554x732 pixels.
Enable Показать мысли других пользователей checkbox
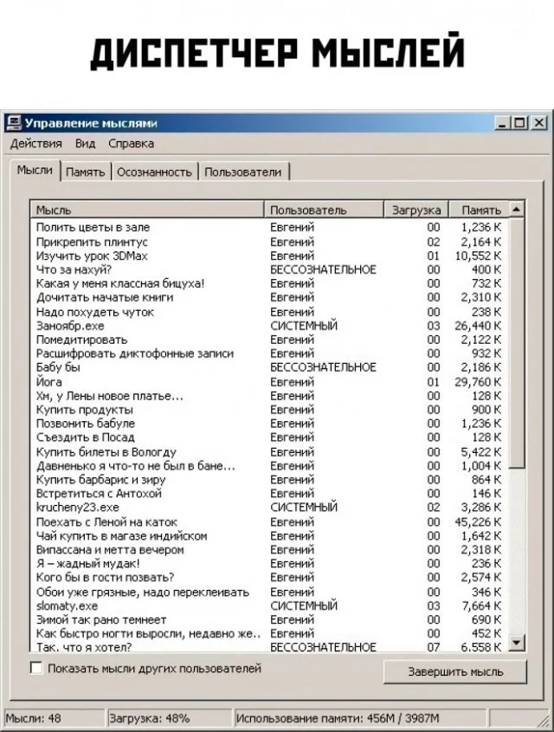(36, 668)
